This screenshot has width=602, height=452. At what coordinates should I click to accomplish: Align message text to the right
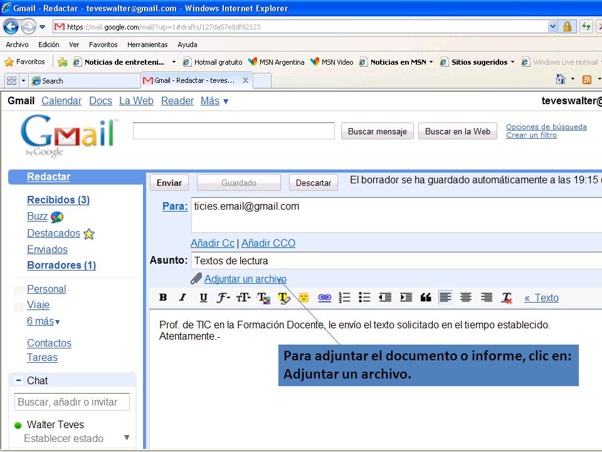487,298
